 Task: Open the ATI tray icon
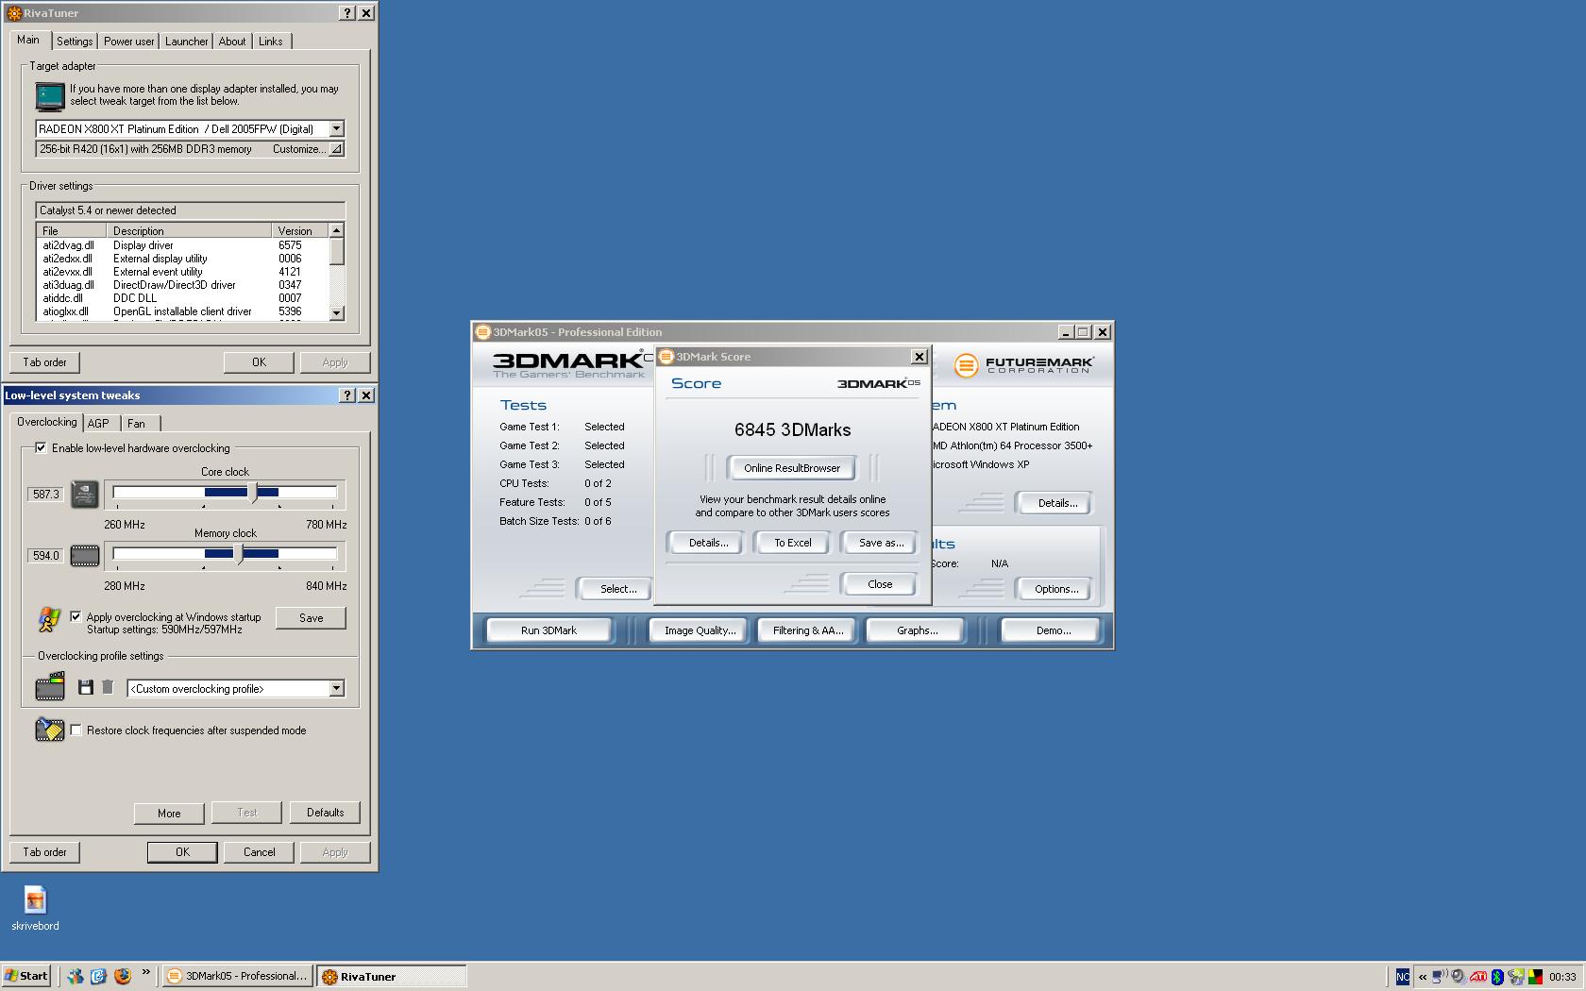(x=1478, y=977)
